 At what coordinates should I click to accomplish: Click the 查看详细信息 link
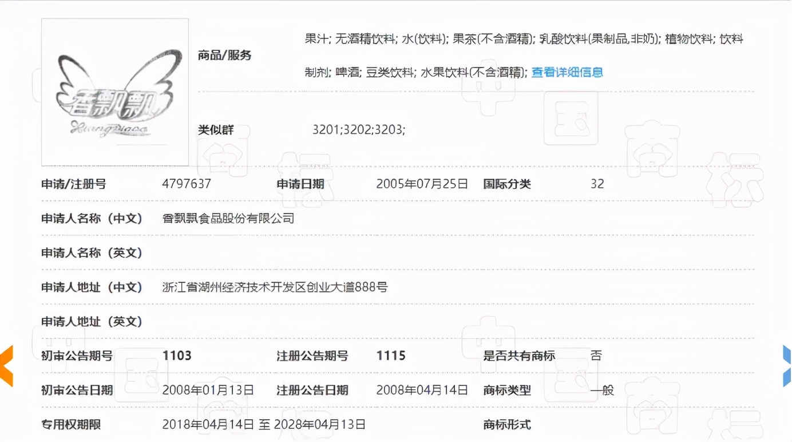coord(567,73)
